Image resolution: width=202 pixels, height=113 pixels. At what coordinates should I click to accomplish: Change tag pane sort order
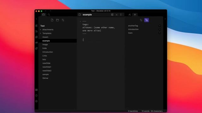(x=141, y=20)
